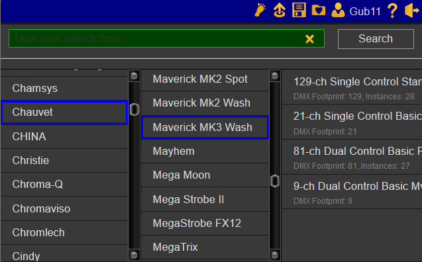422x262 pixels.
Task: Click manufacturer list scrollbar handle
Action: (134, 109)
